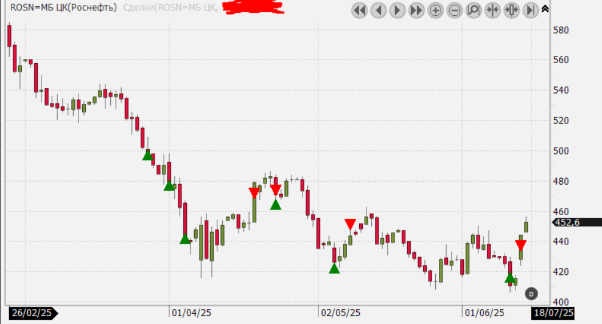Click the D daily timeframe badge
The image size is (602, 324).
pos(531,294)
